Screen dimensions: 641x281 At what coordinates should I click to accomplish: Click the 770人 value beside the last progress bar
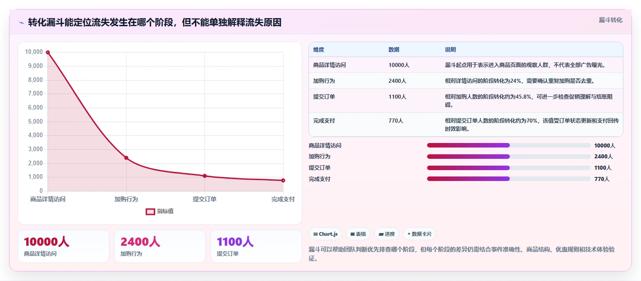[602, 179]
